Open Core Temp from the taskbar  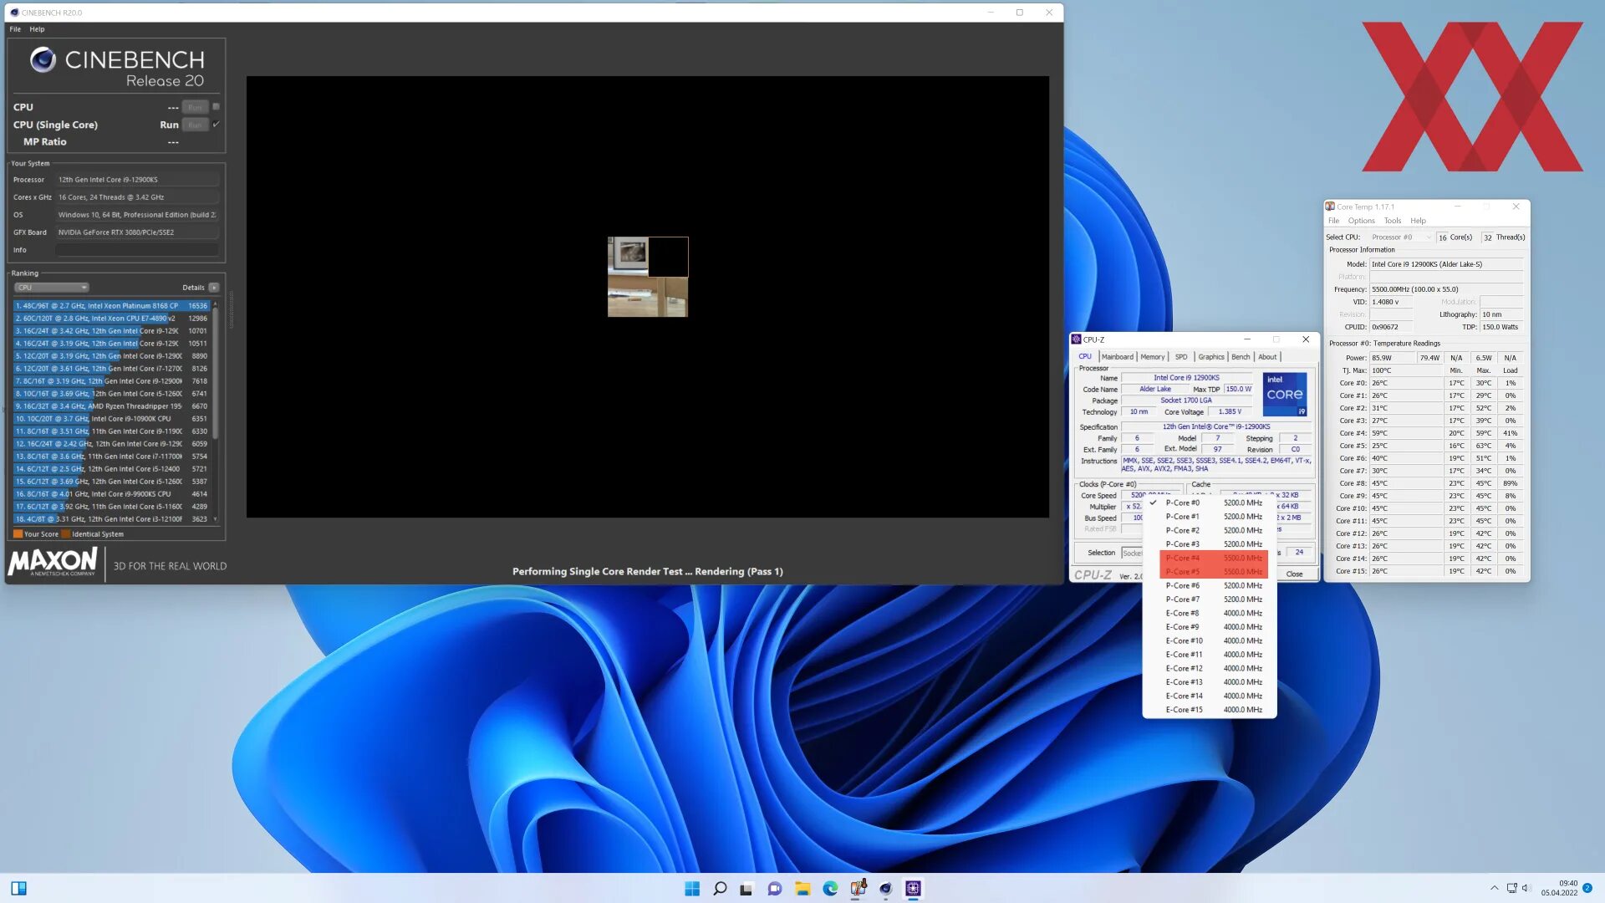pyautogui.click(x=858, y=889)
